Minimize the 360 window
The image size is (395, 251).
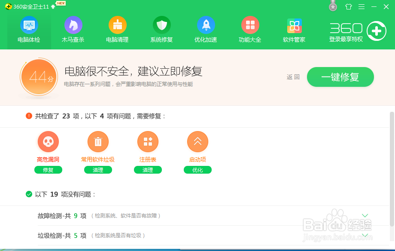(x=374, y=6)
